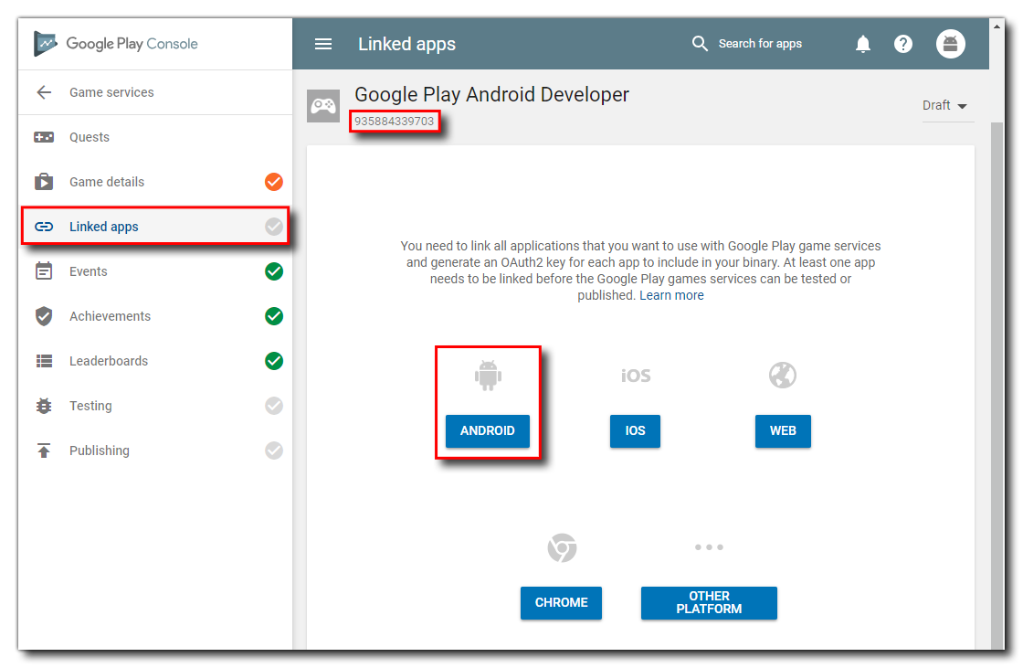Open the hamburger navigation menu
This screenshot has width=1023, height=668.
pyautogui.click(x=323, y=44)
